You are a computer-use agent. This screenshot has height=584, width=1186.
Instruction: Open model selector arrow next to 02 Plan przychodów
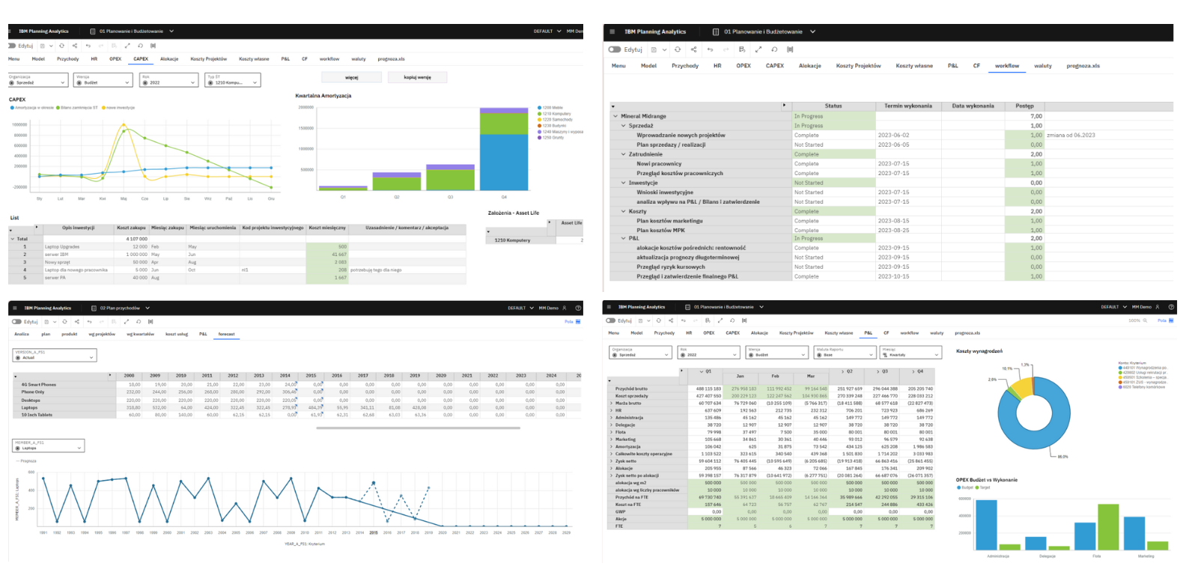[148, 308]
